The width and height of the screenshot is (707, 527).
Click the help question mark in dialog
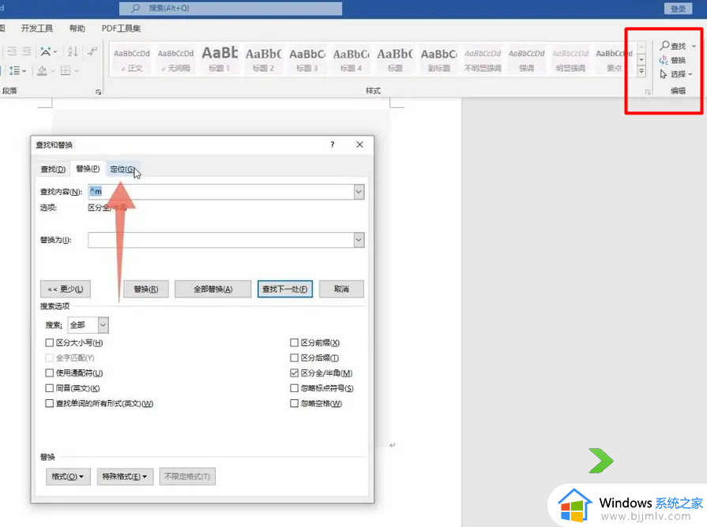coord(333,144)
